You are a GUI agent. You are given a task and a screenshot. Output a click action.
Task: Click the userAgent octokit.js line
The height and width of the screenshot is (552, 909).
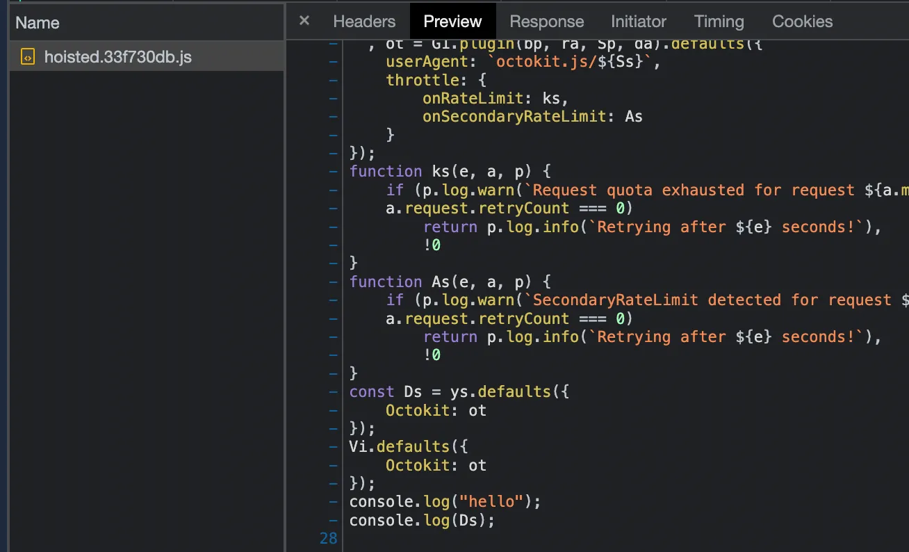pyautogui.click(x=523, y=61)
